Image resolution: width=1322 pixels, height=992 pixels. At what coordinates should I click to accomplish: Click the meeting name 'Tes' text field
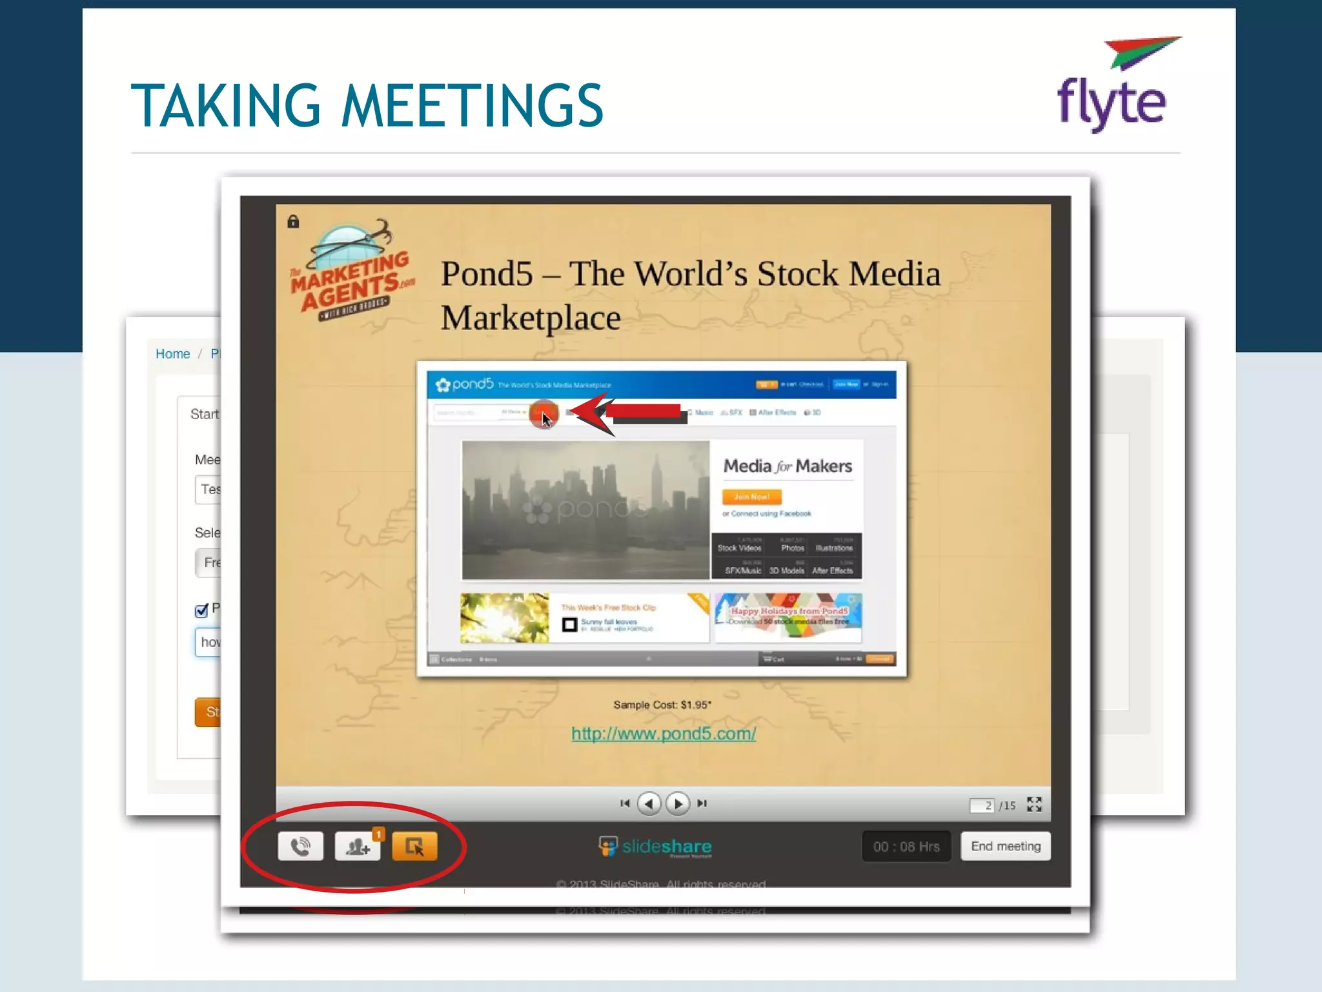pos(209,490)
